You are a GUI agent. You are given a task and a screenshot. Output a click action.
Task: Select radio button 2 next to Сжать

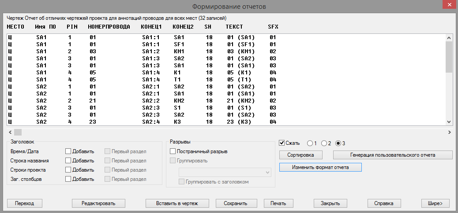point(323,143)
